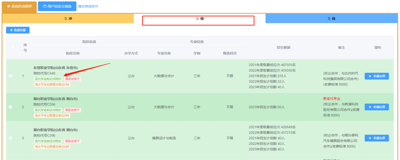
Task: Click the 限选科目 column header
Action: [x=230, y=53]
